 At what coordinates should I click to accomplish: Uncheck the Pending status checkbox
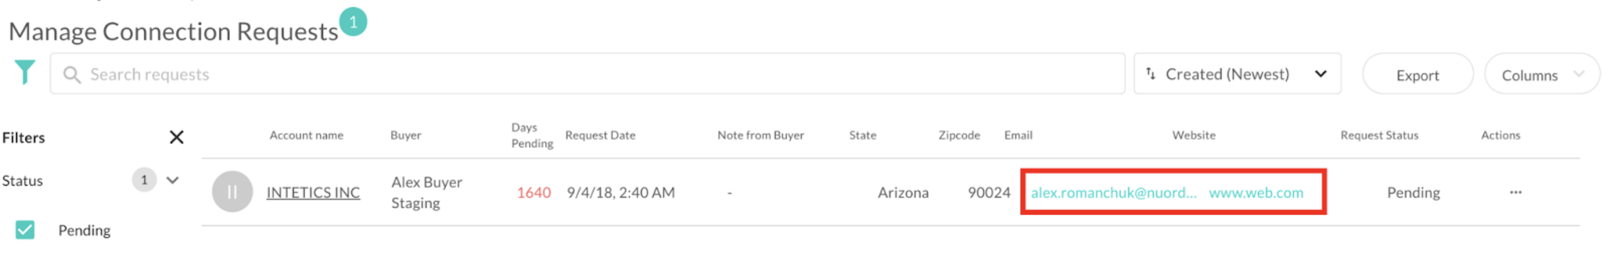(x=25, y=230)
